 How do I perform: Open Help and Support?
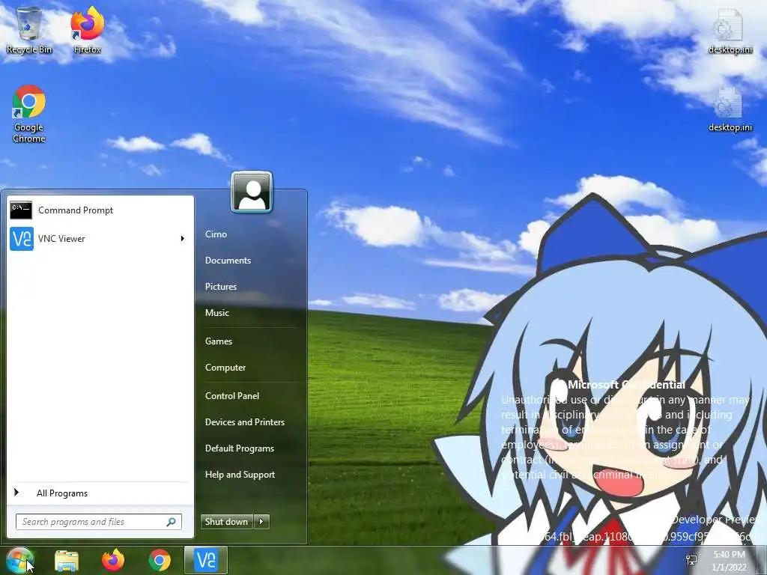(x=240, y=475)
